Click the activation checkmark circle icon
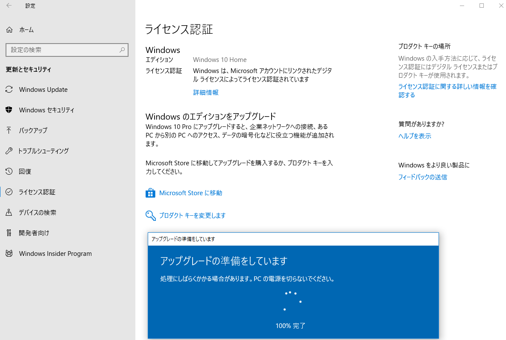The height and width of the screenshot is (340, 506). (9, 192)
